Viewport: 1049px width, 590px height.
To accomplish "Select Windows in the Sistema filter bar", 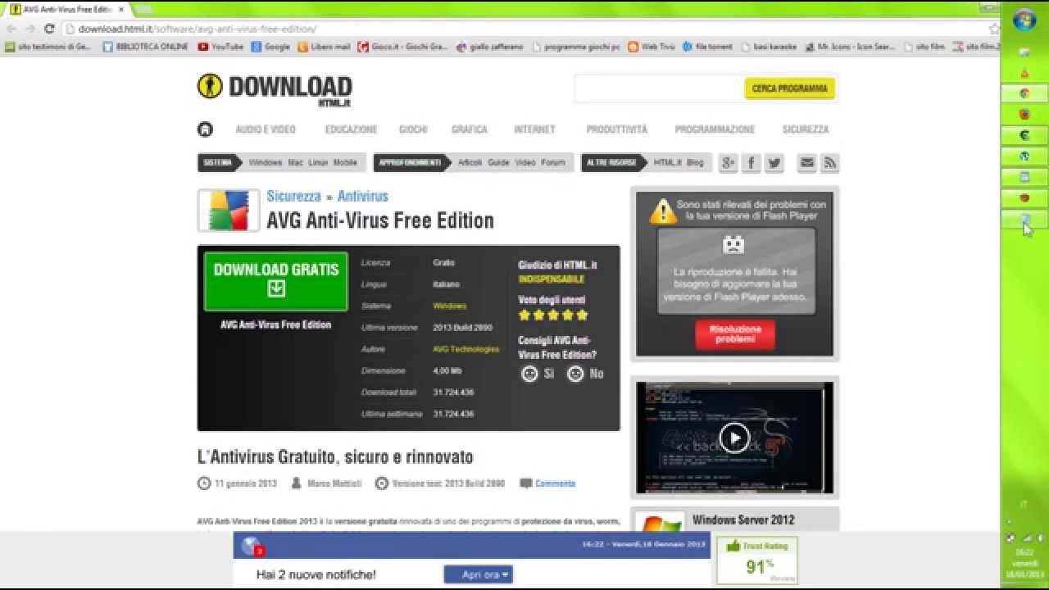I will point(265,163).
